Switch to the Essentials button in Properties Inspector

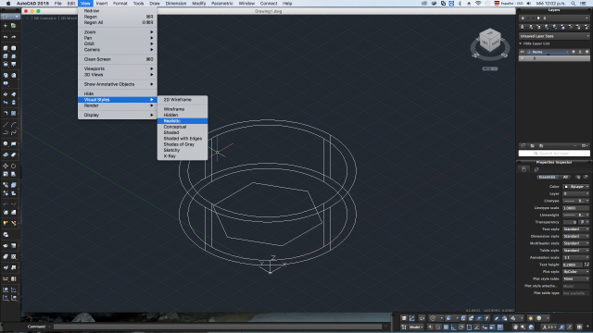pyautogui.click(x=548, y=177)
